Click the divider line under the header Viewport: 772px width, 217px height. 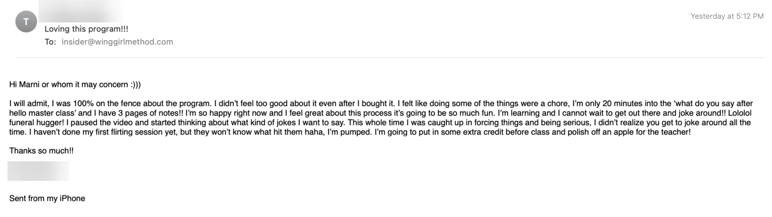click(389, 57)
